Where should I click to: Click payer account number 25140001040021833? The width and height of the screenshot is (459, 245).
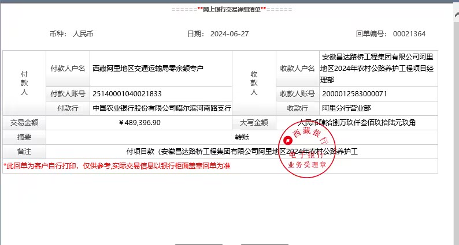coord(127,94)
